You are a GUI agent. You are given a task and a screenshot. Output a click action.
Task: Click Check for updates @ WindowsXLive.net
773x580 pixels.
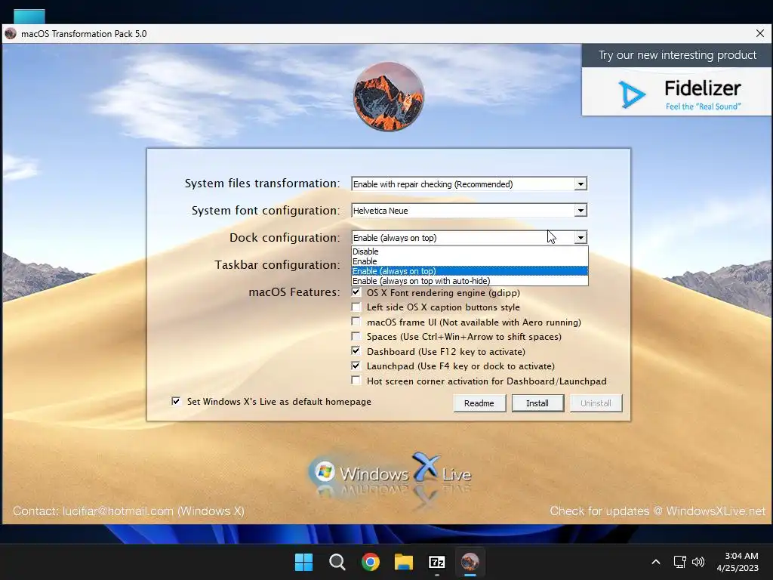658,511
